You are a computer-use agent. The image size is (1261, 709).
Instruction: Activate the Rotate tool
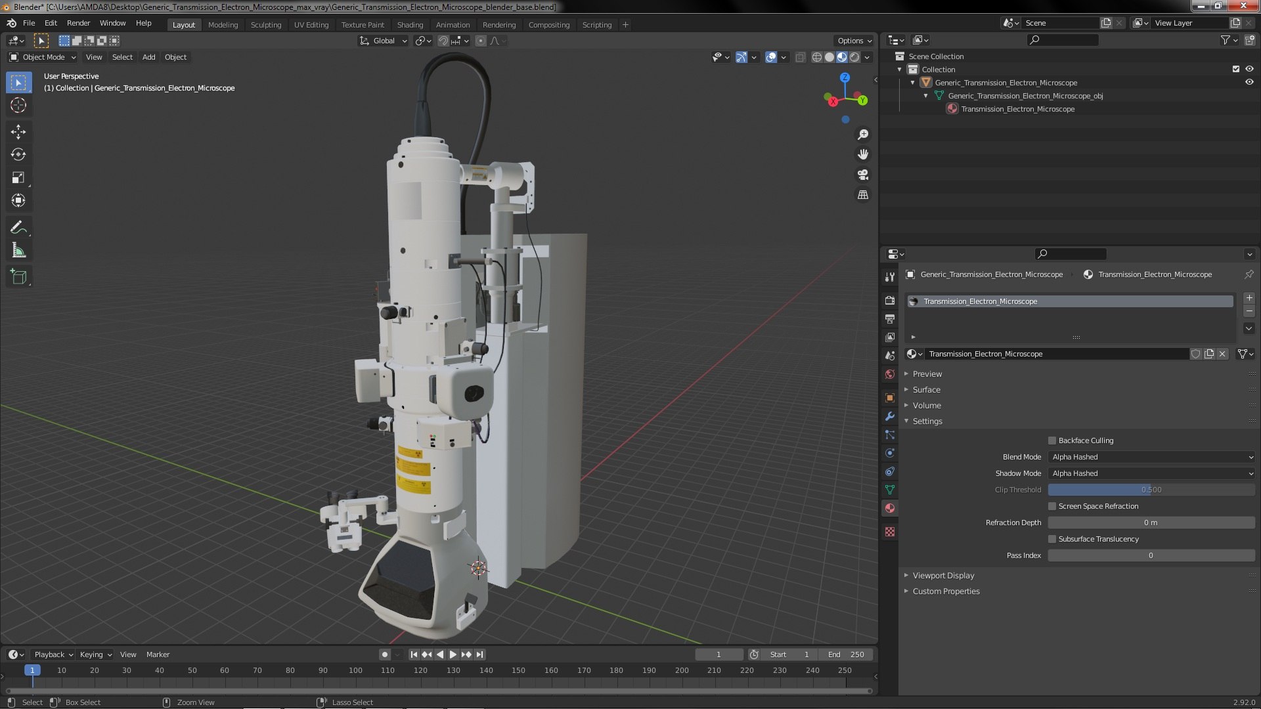(18, 155)
